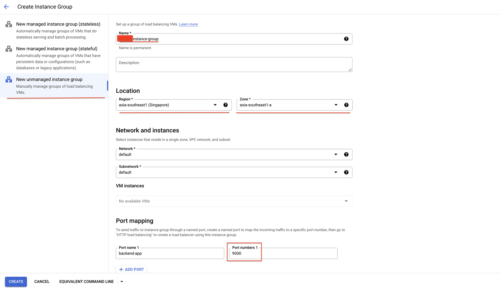Image resolution: width=500 pixels, height=289 pixels.
Task: Select New managed instance group (stateful)
Action: pos(57,49)
